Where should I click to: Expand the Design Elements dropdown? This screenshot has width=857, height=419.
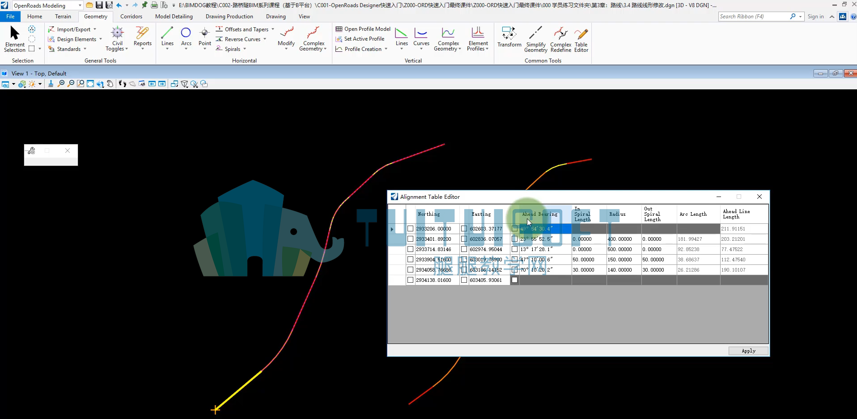point(101,39)
